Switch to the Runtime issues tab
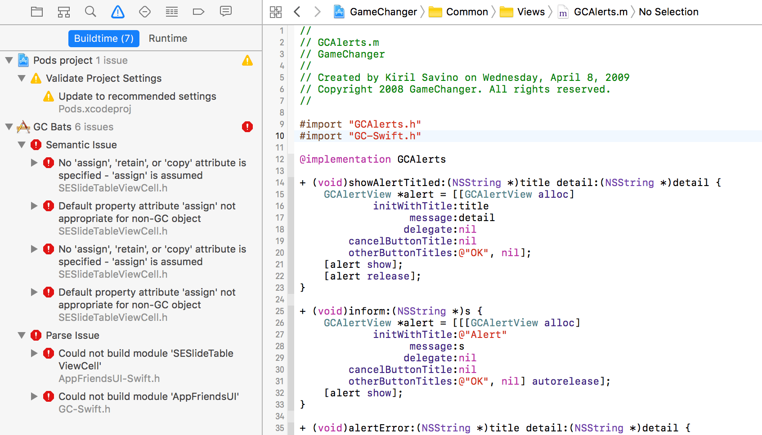 click(168, 38)
